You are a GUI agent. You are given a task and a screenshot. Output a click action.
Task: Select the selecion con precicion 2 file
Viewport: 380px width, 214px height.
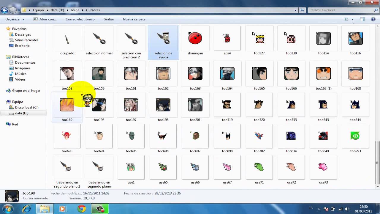click(x=131, y=42)
